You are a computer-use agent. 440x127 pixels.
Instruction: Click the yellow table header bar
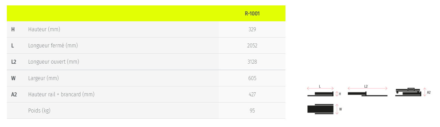[146, 13]
